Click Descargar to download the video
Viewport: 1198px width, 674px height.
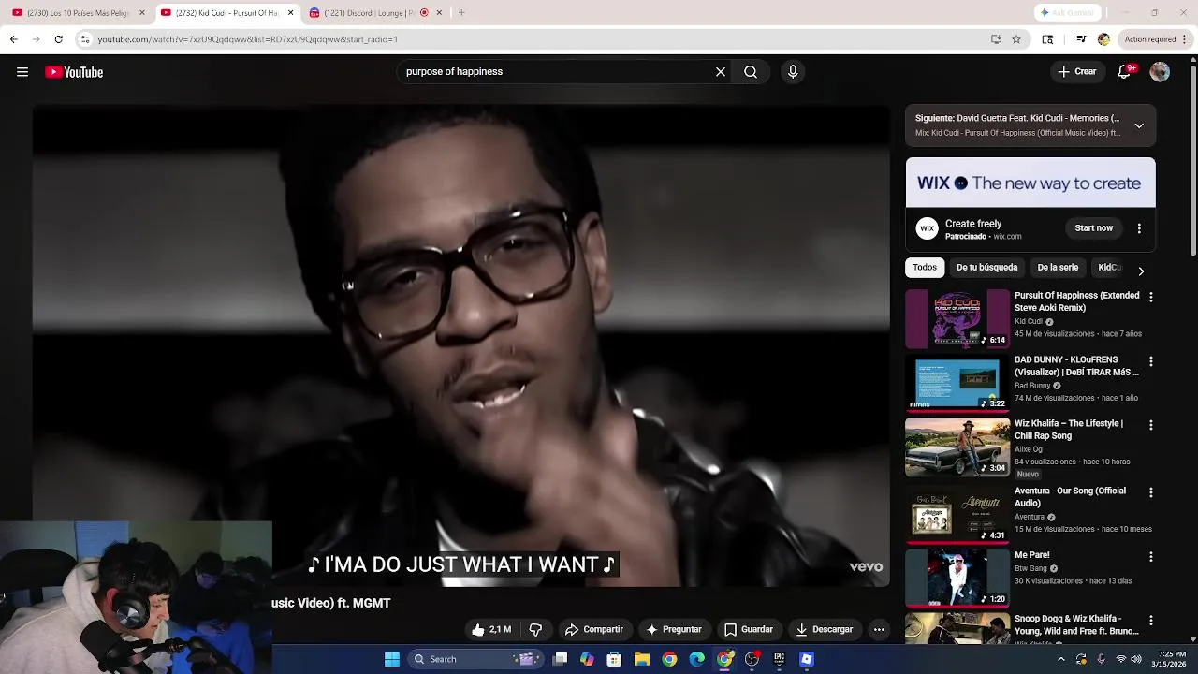824,630
